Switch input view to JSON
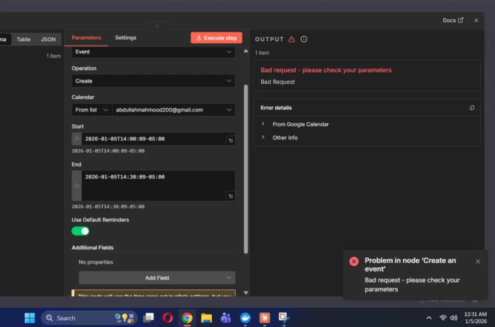 48,39
